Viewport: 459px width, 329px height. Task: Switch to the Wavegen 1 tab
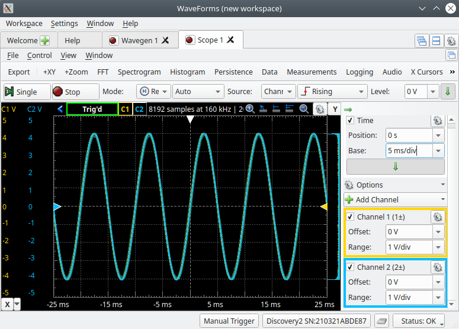(139, 41)
